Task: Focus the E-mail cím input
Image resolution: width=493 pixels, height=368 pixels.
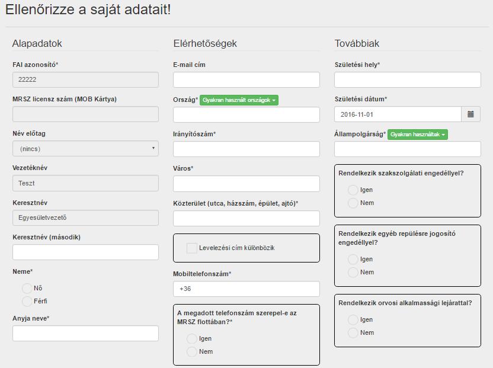Action: [x=246, y=79]
